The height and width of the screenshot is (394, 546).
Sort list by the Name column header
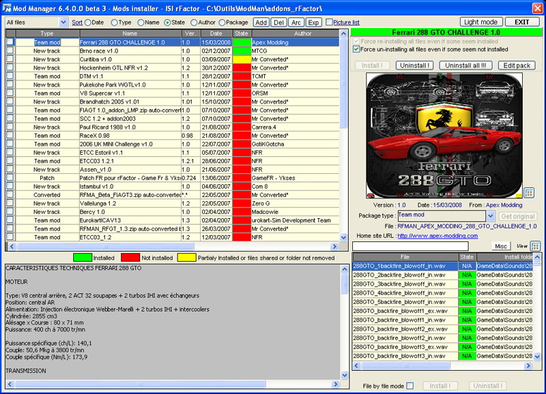pyautogui.click(x=130, y=33)
